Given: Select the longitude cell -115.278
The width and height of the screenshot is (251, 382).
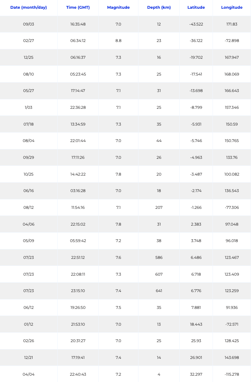Looking at the screenshot, I should (x=232, y=374).
